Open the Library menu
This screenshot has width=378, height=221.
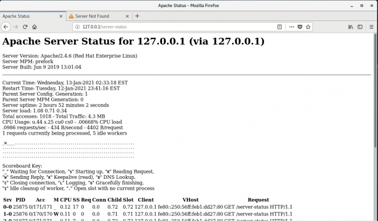pyautogui.click(x=350, y=27)
